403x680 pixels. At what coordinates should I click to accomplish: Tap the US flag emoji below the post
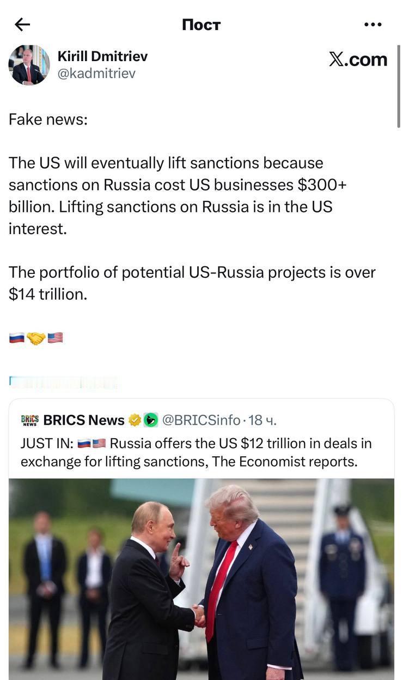[x=55, y=338]
